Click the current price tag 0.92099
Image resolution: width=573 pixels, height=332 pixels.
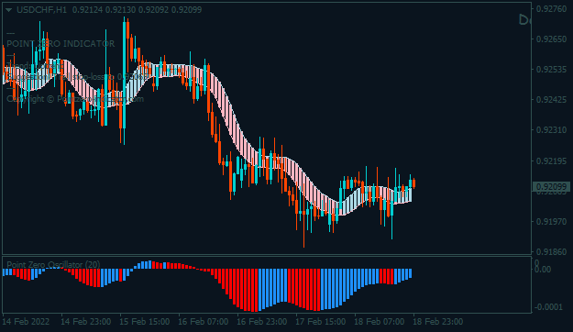(551, 187)
